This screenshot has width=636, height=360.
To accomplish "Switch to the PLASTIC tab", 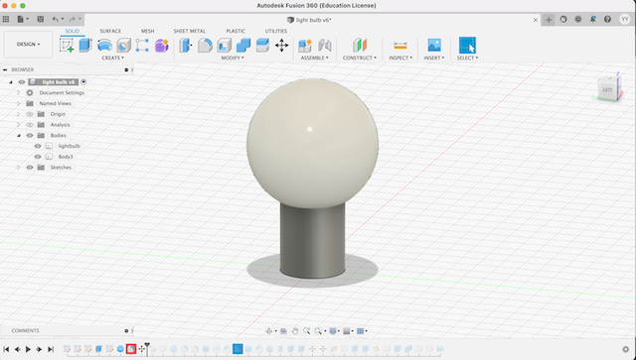I will 236,31.
